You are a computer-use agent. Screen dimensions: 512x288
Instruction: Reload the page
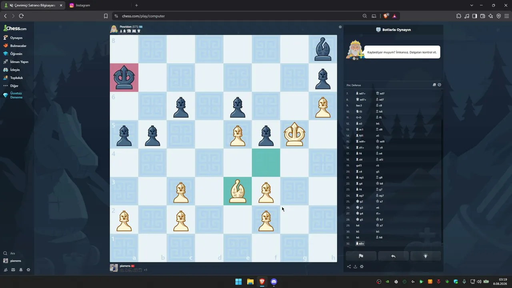coord(21,16)
